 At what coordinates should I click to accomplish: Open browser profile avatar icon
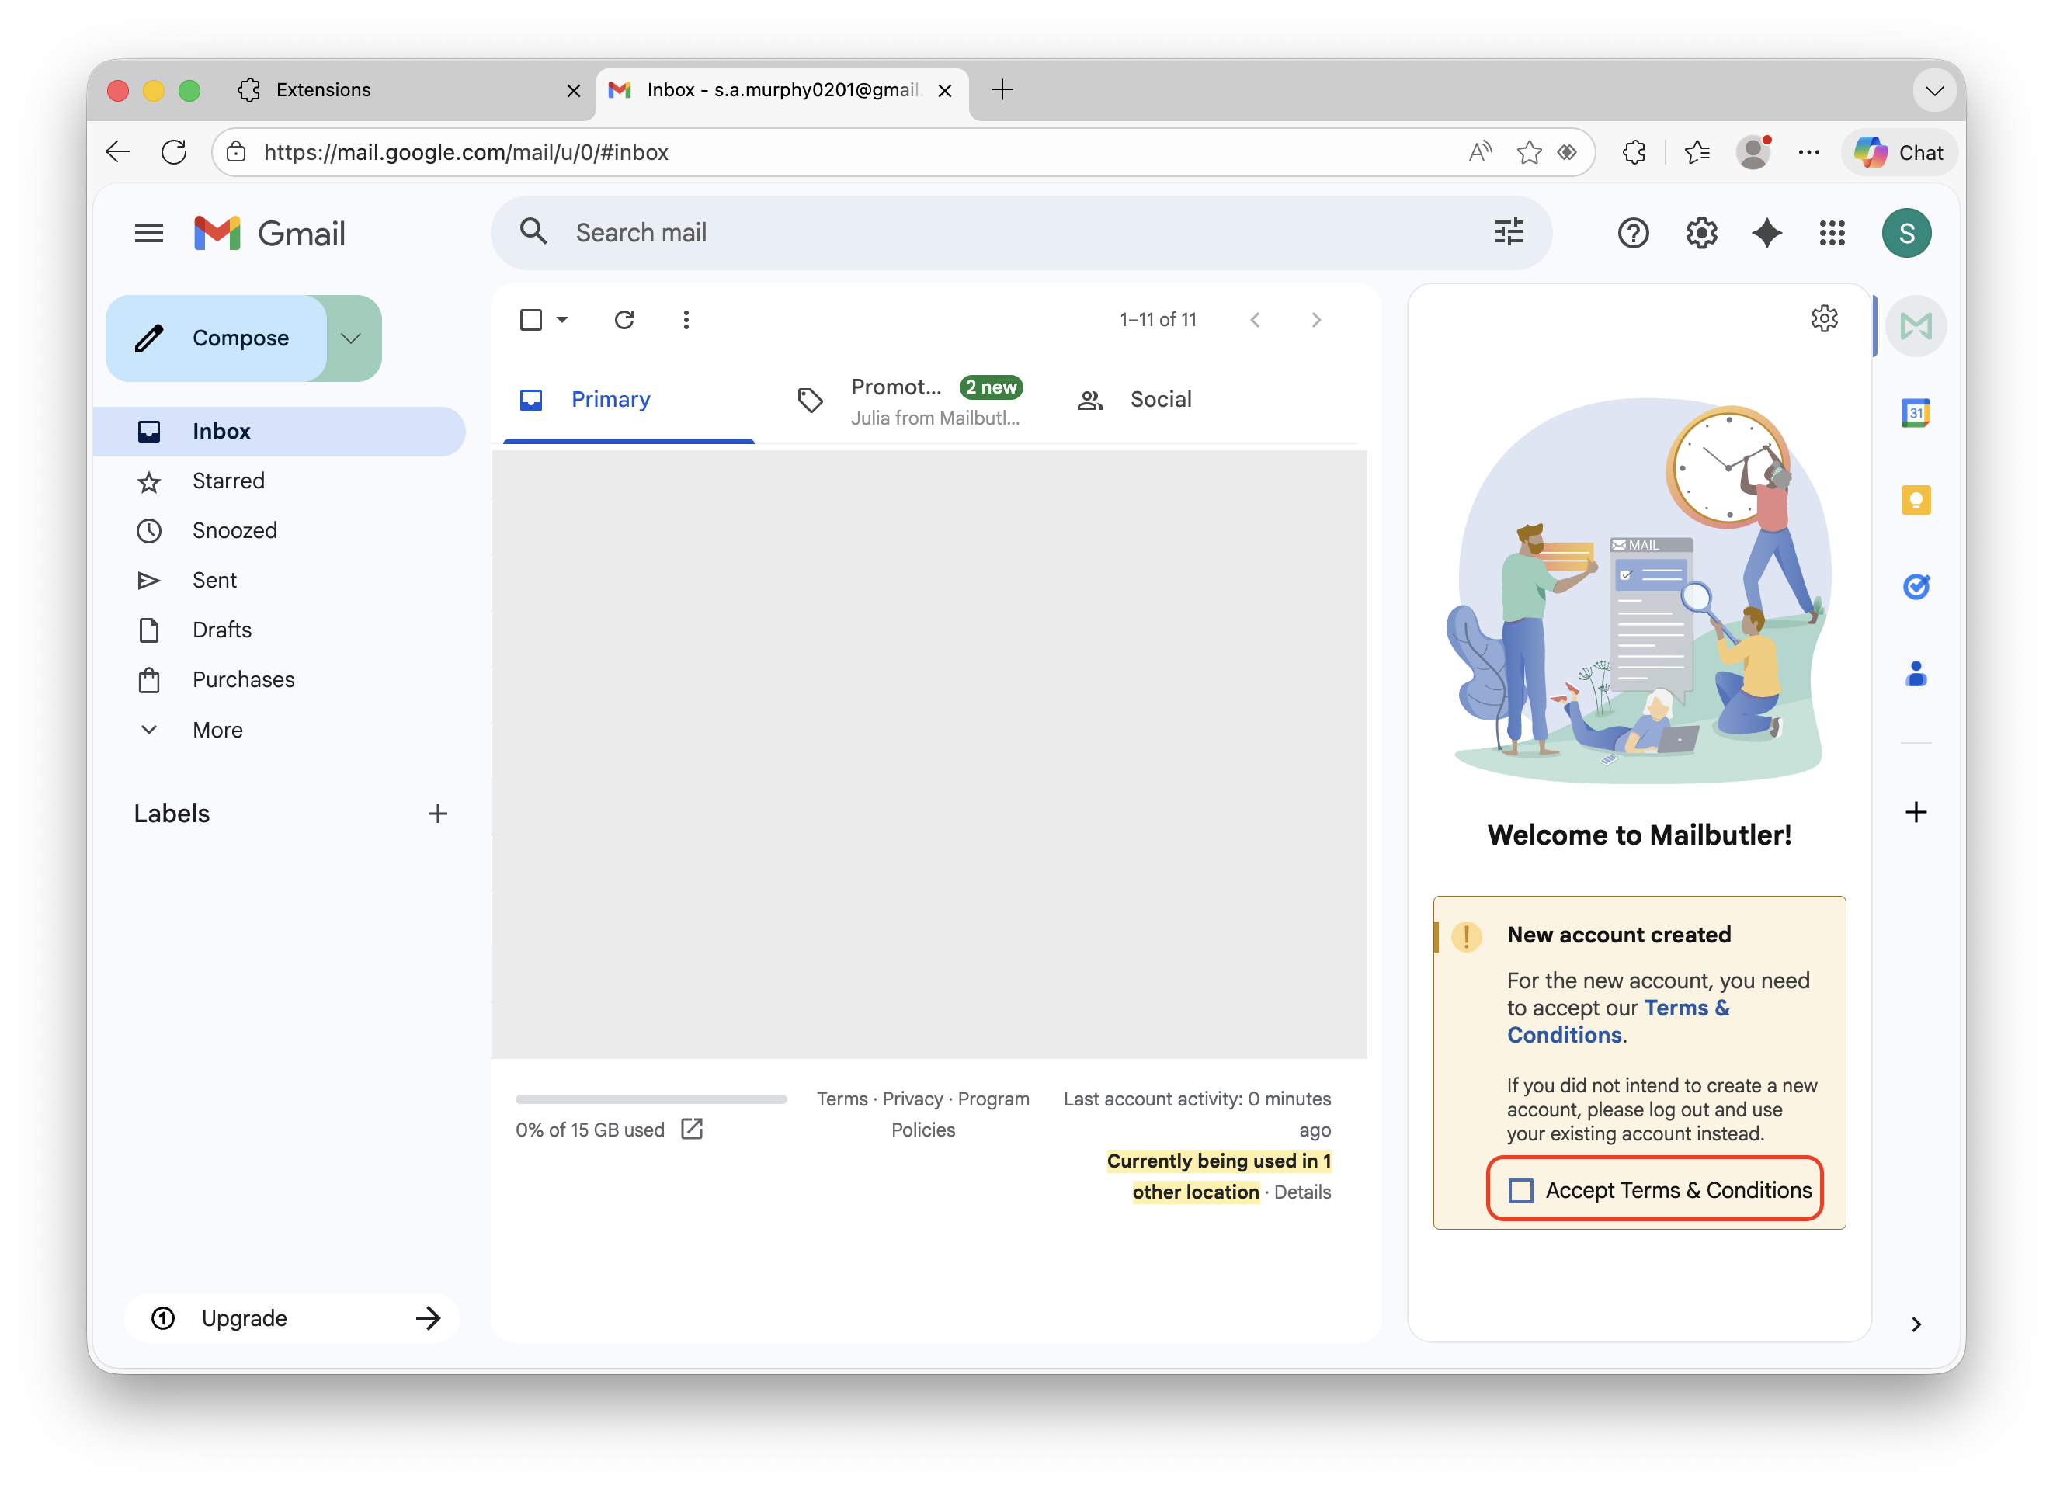1753,152
